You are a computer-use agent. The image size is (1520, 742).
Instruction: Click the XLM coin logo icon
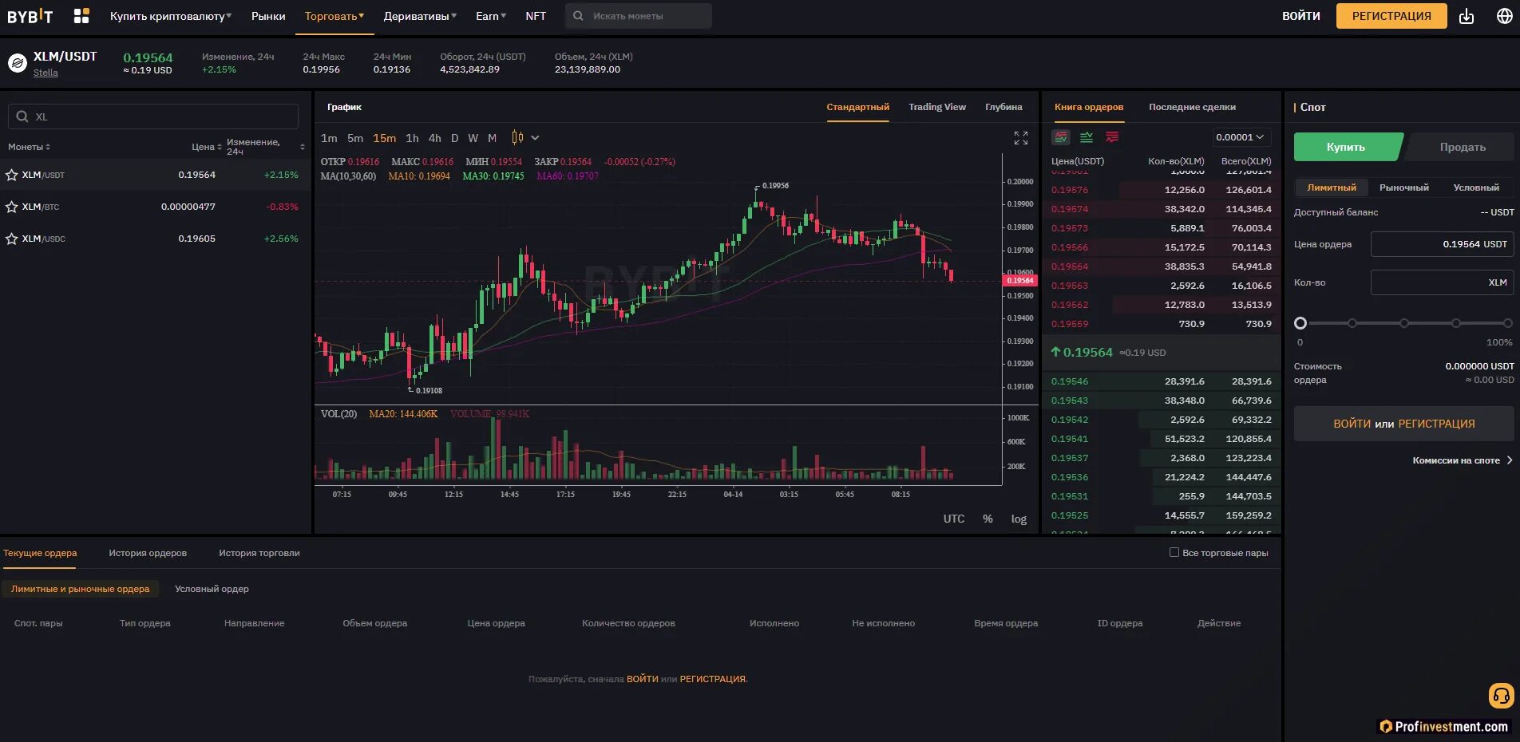click(18, 63)
